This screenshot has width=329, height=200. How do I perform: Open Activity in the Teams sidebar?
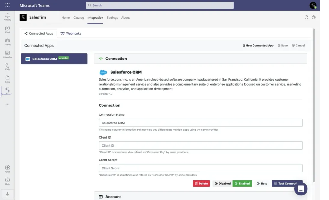click(8, 17)
